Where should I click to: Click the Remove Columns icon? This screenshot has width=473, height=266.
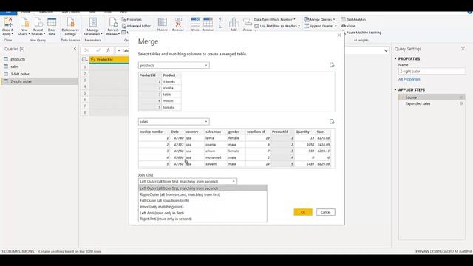click(x=178, y=22)
